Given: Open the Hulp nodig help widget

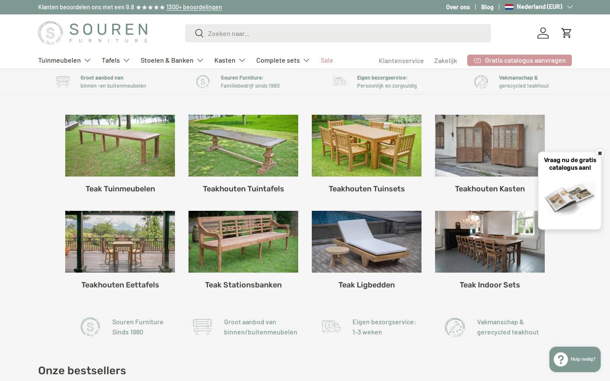Looking at the screenshot, I should [575, 359].
